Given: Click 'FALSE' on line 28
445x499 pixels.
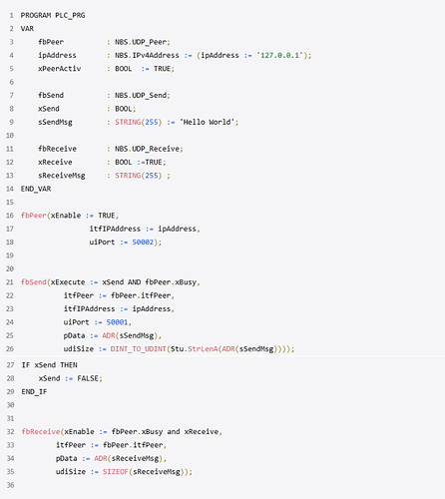Looking at the screenshot, I should (88, 378).
